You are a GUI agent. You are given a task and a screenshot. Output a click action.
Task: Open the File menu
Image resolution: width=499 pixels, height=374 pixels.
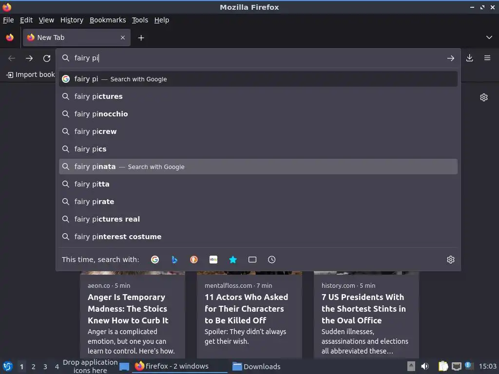pyautogui.click(x=8, y=20)
